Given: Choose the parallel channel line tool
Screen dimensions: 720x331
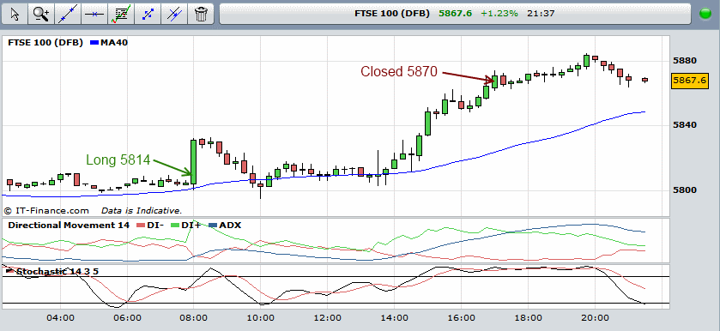Looking at the screenshot, I should (x=174, y=14).
